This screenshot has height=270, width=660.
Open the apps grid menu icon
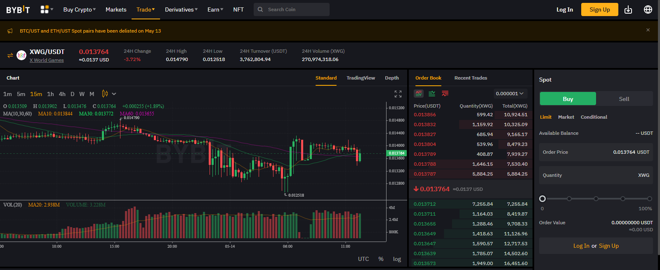[x=45, y=9]
